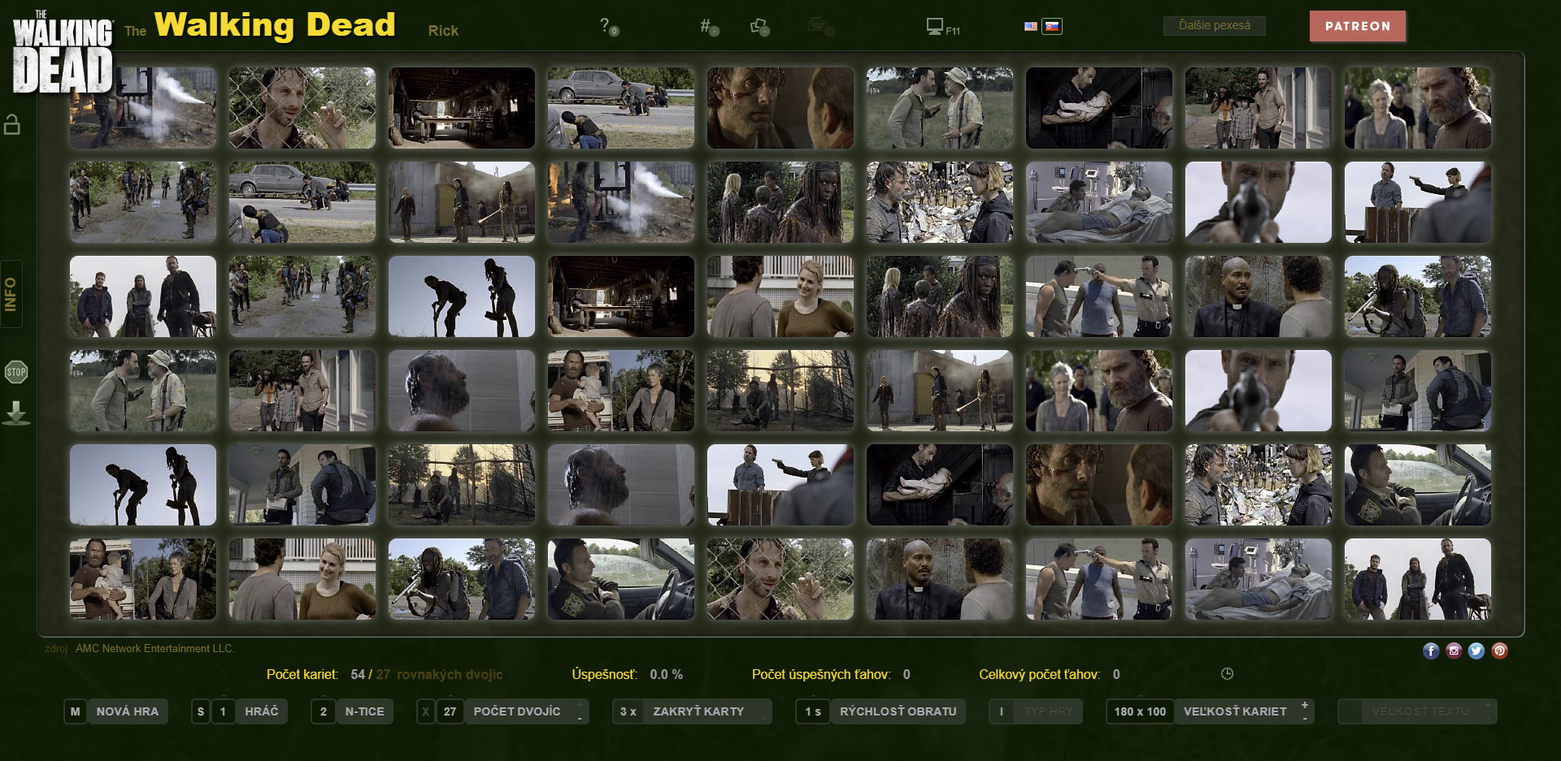Click the M key box beside NOVÁ HRA
Image resolution: width=1561 pixels, height=761 pixels.
[75, 711]
